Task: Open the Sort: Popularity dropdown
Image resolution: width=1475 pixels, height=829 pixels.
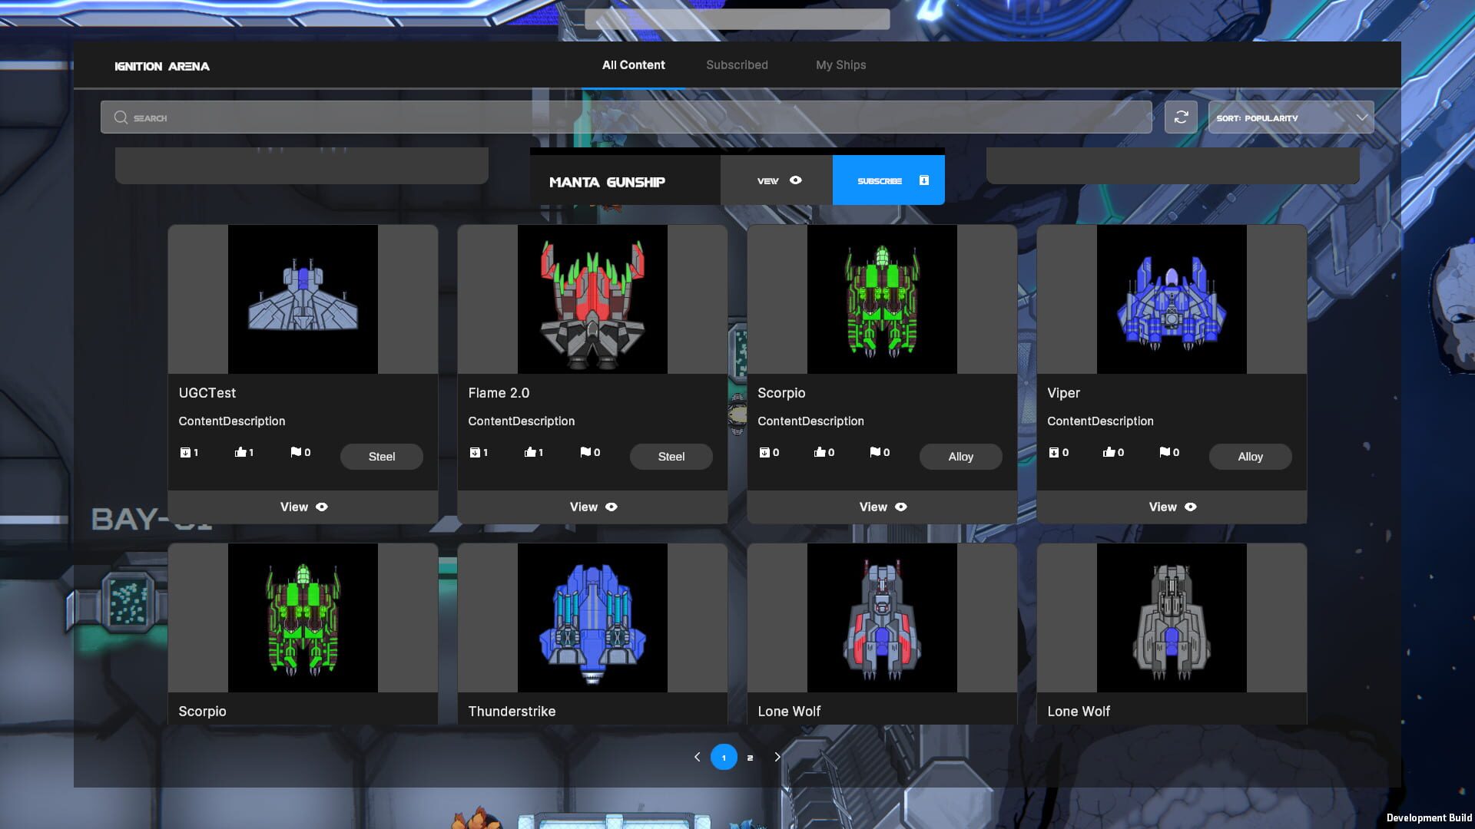Action: (x=1291, y=117)
